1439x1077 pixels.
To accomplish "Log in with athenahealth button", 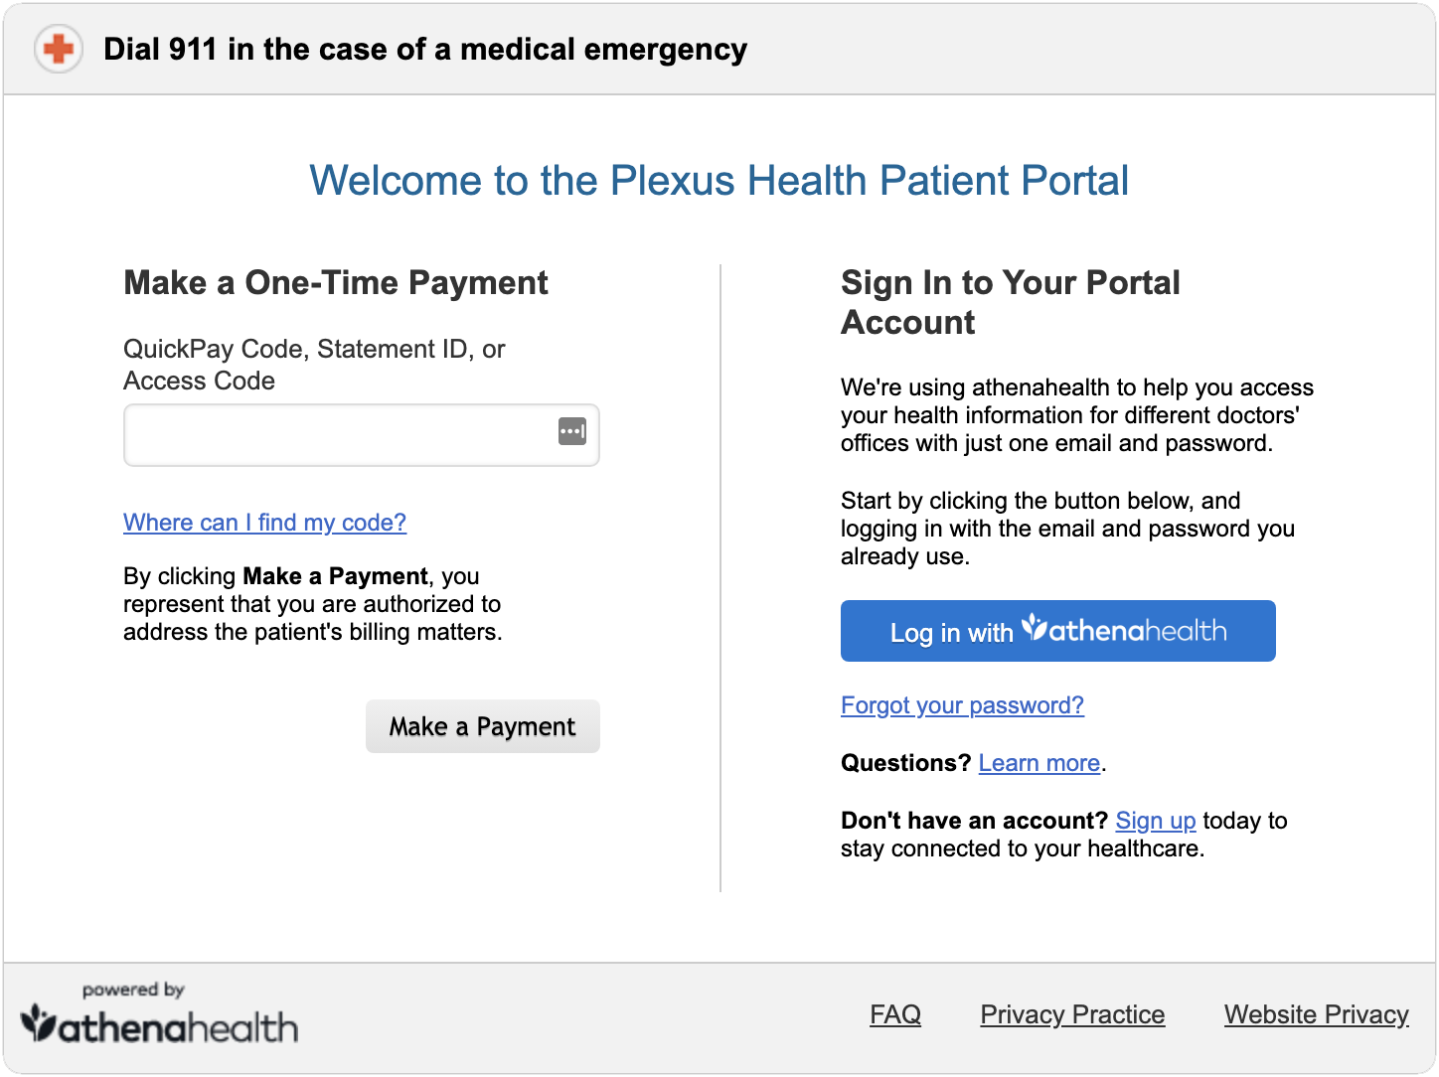I will click(x=1058, y=631).
